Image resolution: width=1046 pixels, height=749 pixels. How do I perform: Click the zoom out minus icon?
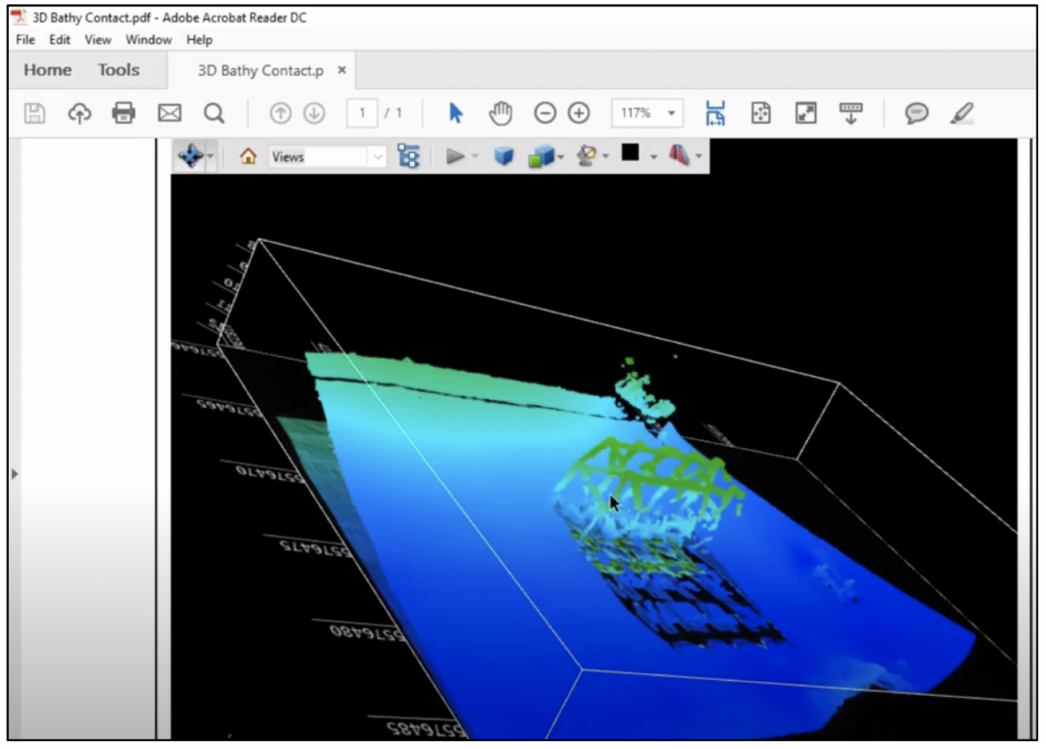click(x=545, y=113)
